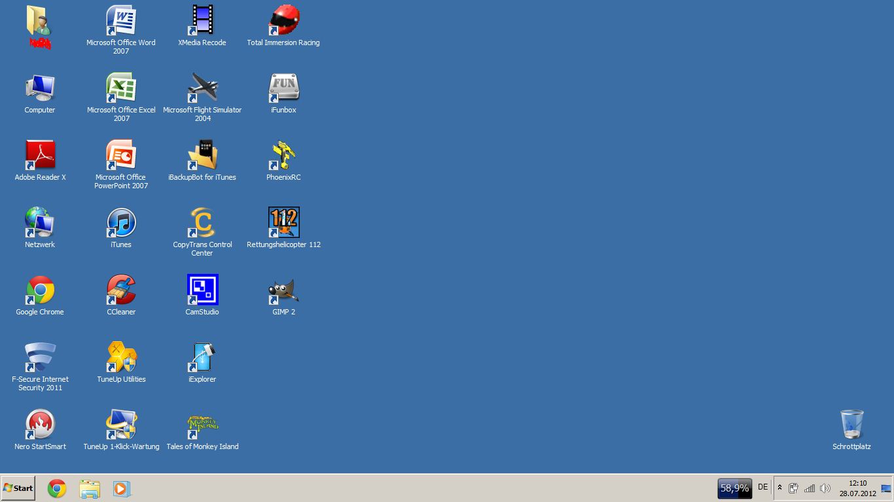Screen dimensions: 894x502
Task: Open the Microsoft Office Word 2007 shortcut
Action: tap(121, 21)
